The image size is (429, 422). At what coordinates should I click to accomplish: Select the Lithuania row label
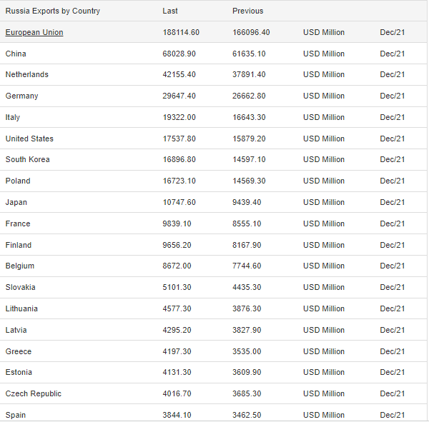pos(21,308)
